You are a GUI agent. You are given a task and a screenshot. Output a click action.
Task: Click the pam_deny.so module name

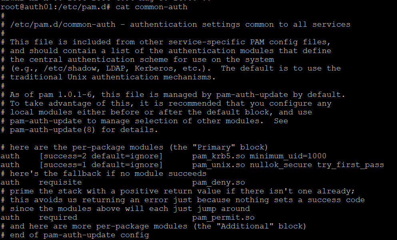pos(219,183)
